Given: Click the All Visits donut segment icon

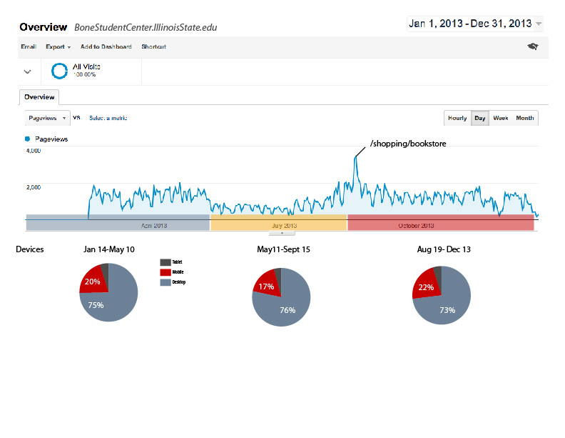Looking at the screenshot, I should click(x=61, y=71).
